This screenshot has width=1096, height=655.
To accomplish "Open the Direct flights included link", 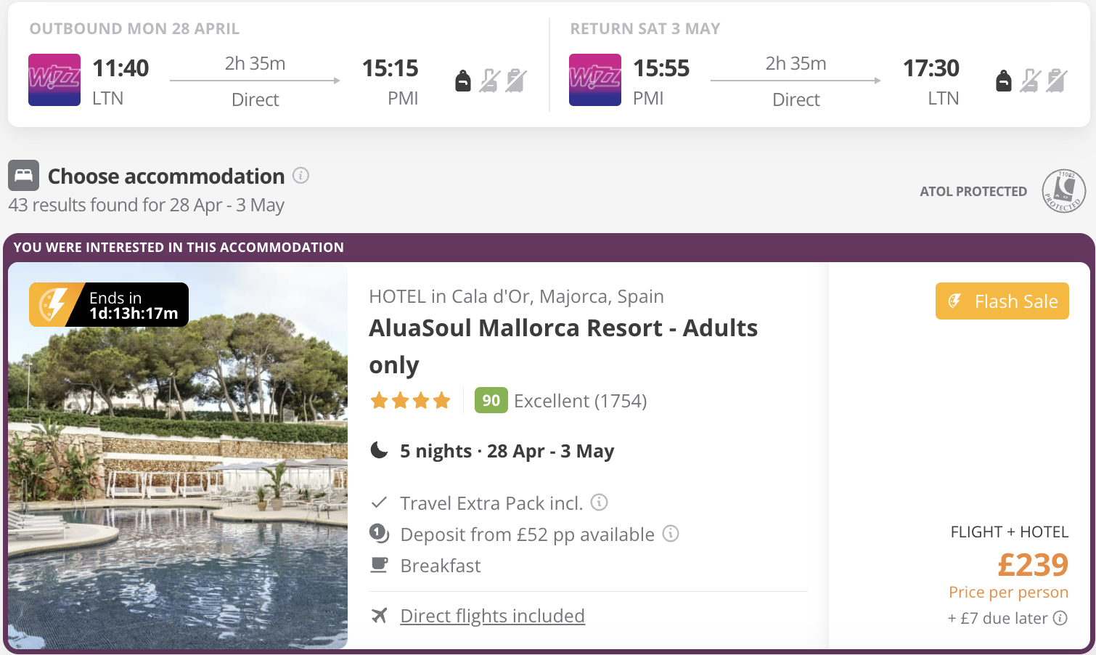I will point(492,616).
